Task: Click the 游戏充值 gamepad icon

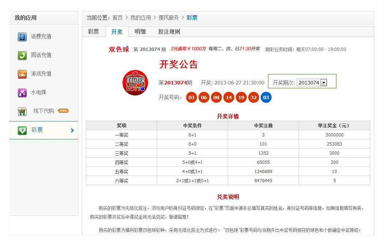Action: pos(22,74)
